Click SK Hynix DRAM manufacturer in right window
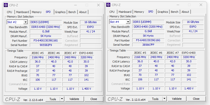Viewport: 210px width, 105px height. (148, 36)
